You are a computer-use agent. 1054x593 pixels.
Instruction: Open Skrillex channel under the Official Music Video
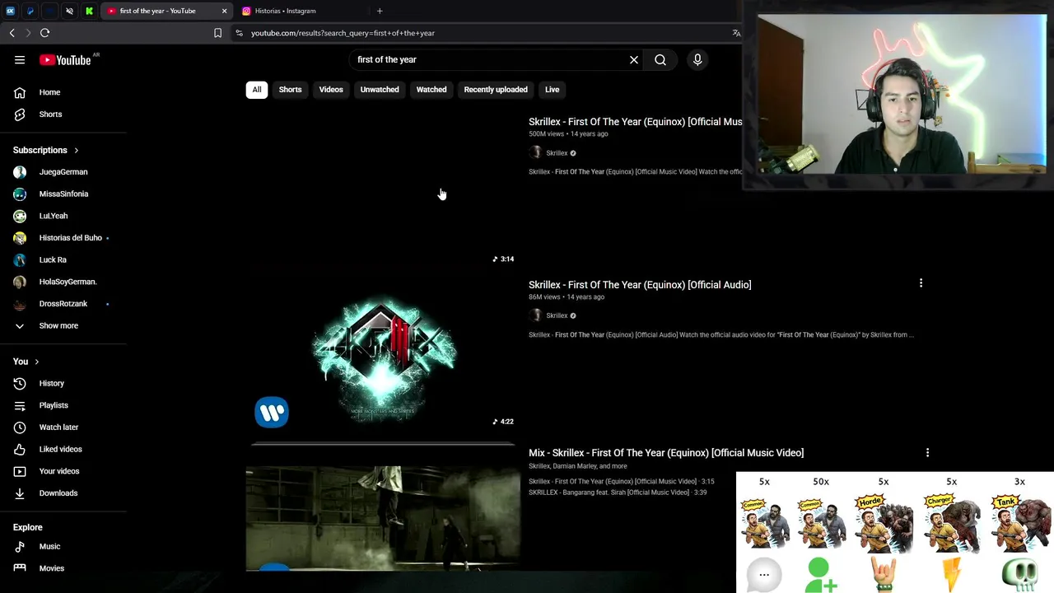coord(557,153)
